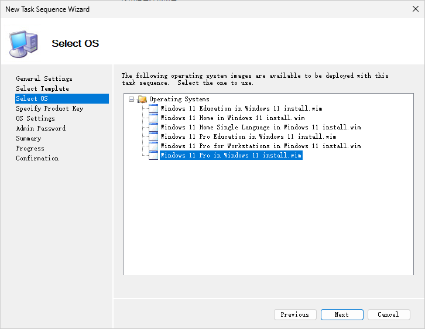The height and width of the screenshot is (329, 425).
Task: Select Windows 11 Pro for Workstations entry
Action: pos(261,146)
